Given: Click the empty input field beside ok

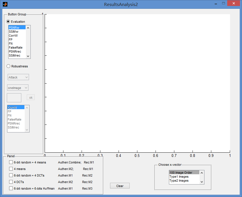Looking at the screenshot, I should (14, 98).
